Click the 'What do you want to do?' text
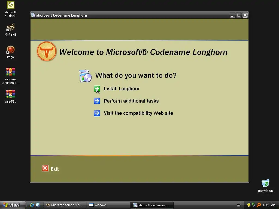The image size is (279, 209). 136,75
